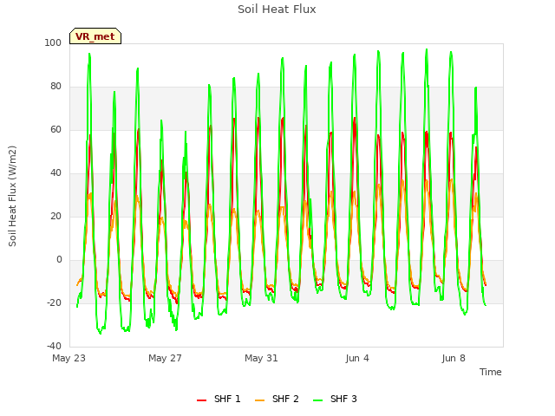
Task: Click the Jun 4 x-axis label
Action: 357,358
